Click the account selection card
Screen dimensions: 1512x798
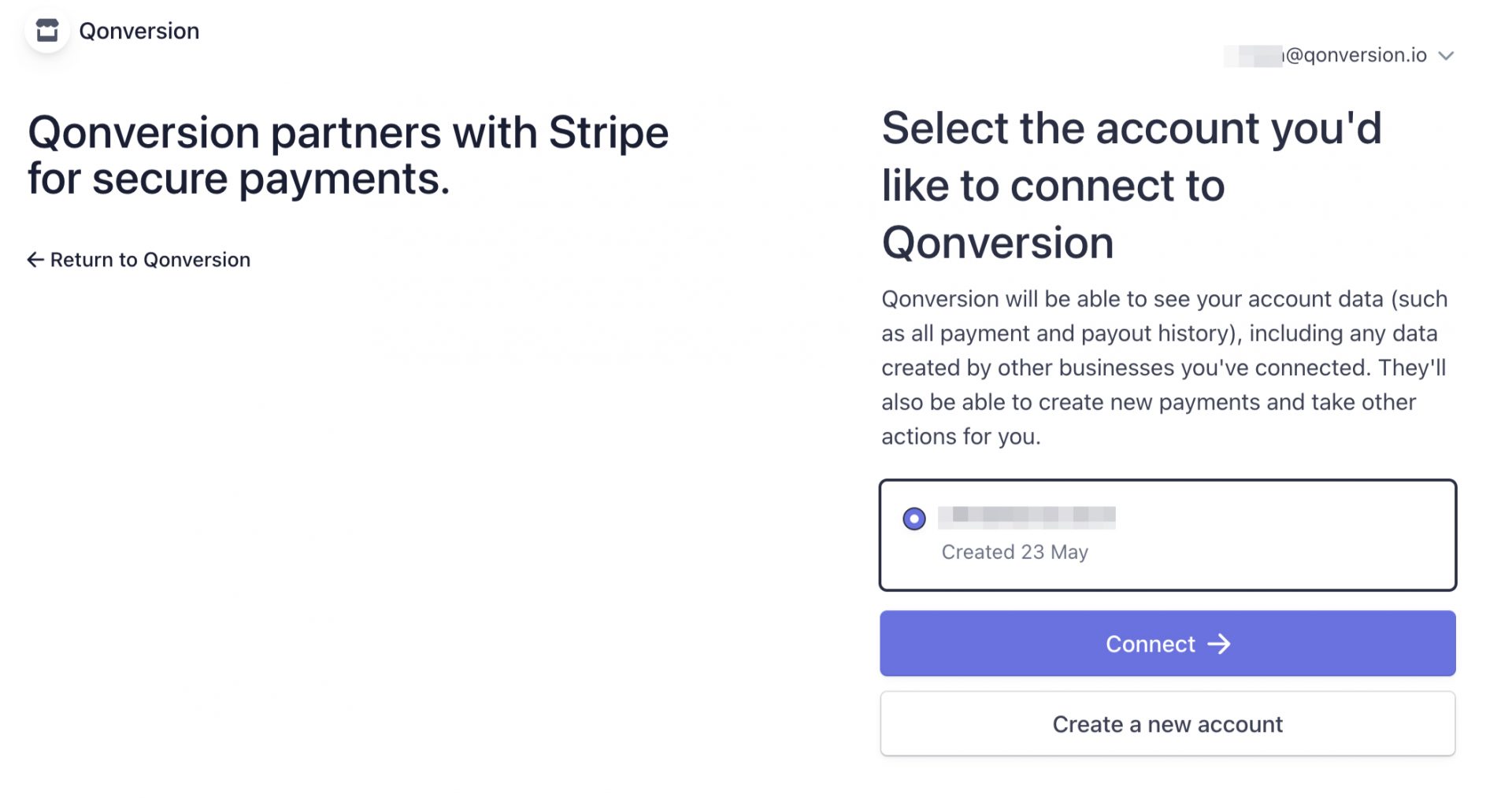tap(1167, 535)
